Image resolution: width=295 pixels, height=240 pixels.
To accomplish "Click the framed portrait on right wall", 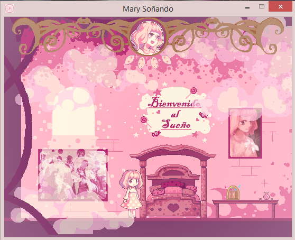I will click(x=245, y=133).
